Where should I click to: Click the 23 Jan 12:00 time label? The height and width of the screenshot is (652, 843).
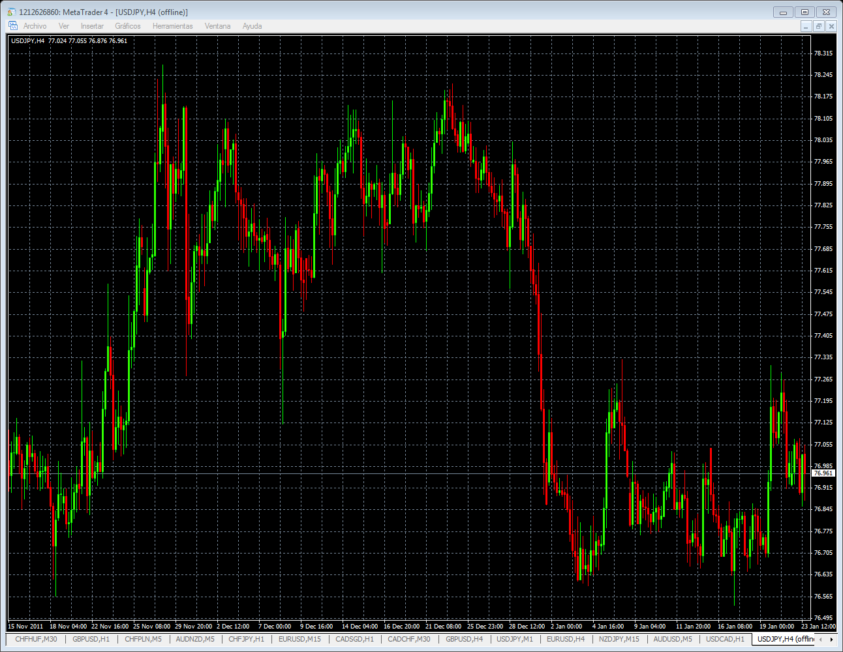pos(818,627)
